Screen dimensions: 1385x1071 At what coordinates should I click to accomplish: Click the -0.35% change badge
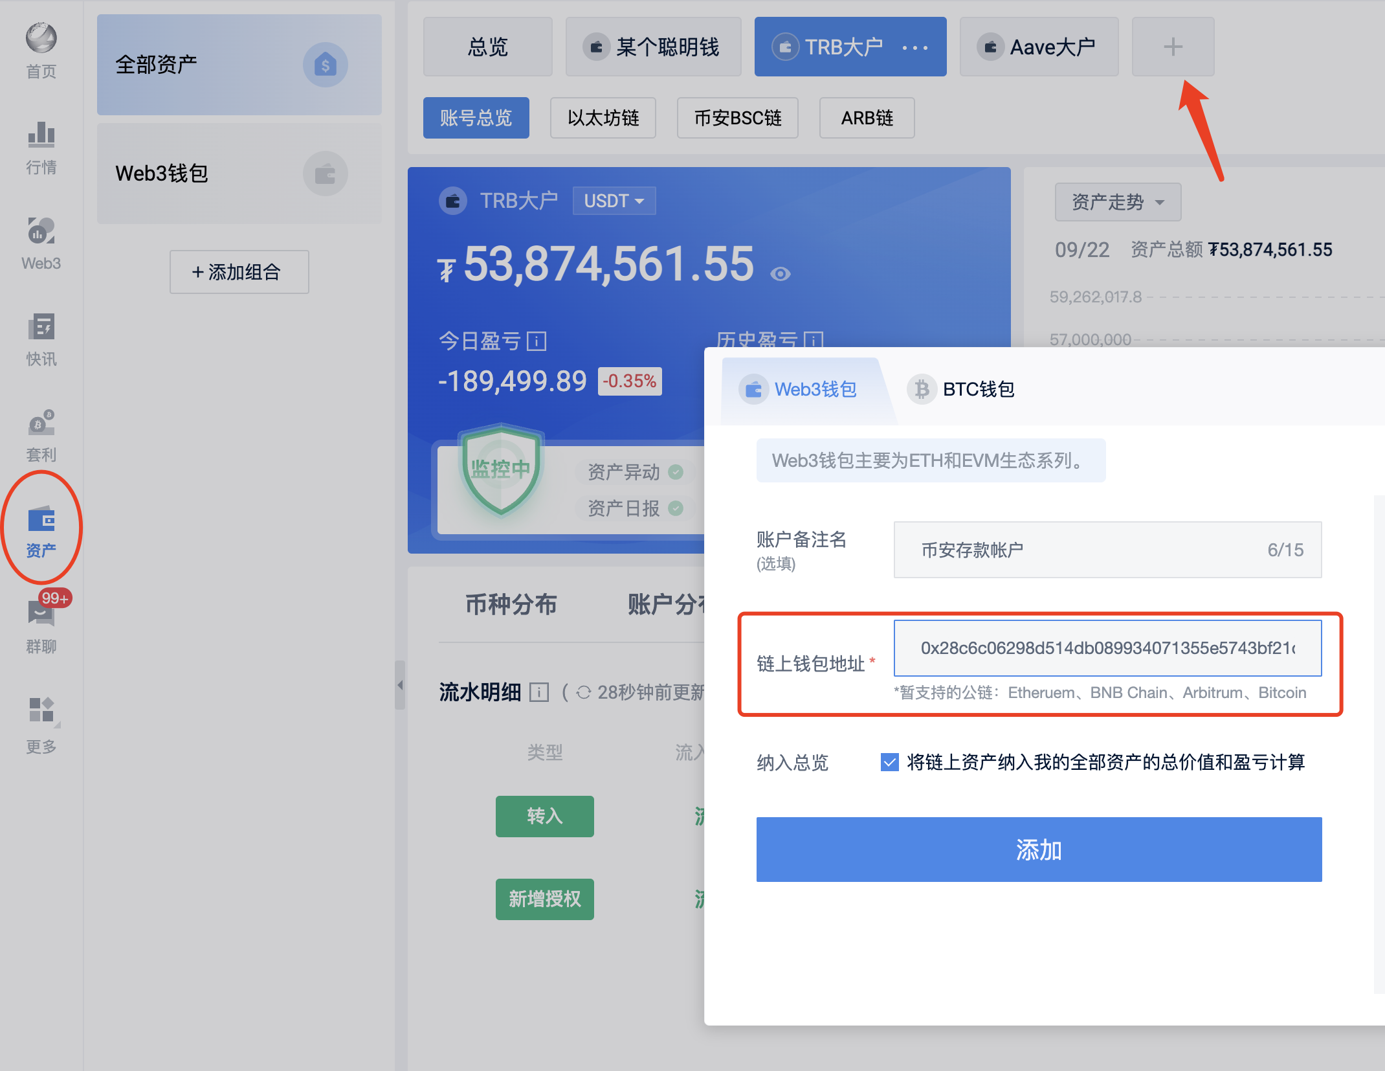629,381
